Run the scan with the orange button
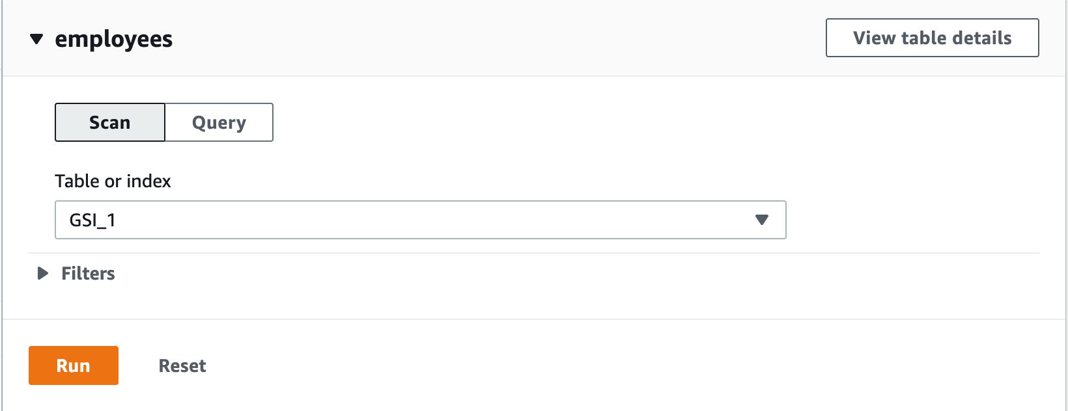 tap(74, 365)
